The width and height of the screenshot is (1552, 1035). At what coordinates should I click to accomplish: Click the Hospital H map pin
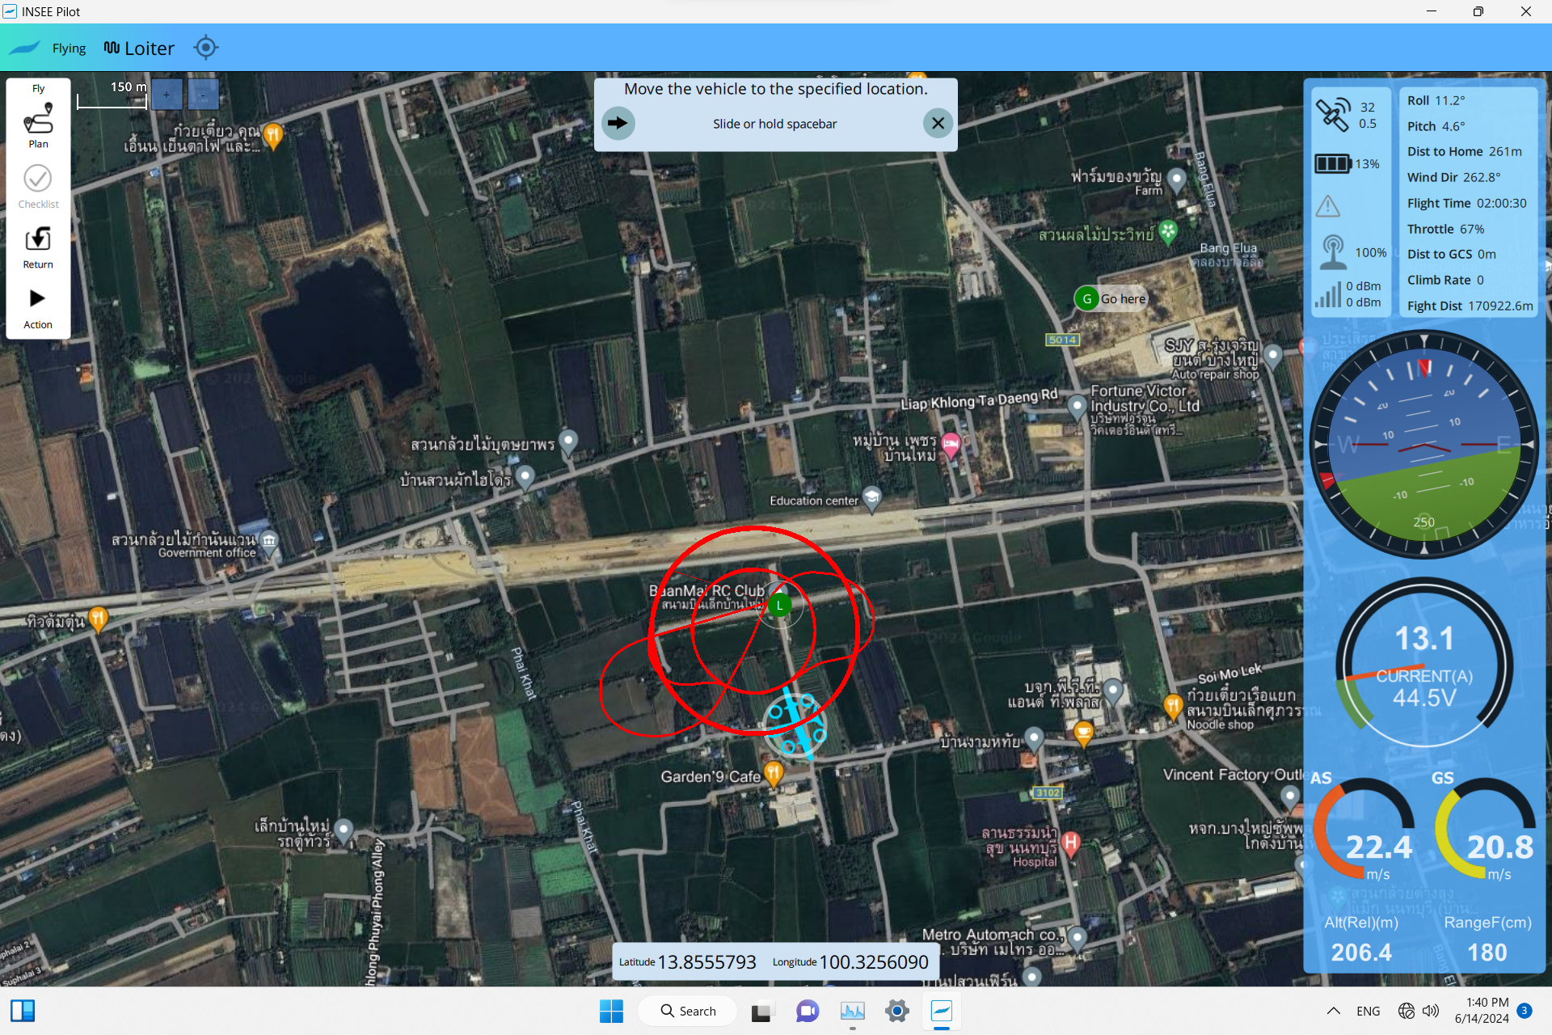pyautogui.click(x=1071, y=843)
